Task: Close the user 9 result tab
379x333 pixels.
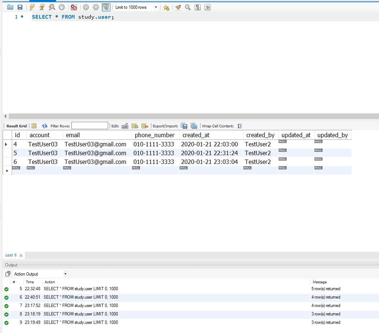Action: tap(21, 255)
